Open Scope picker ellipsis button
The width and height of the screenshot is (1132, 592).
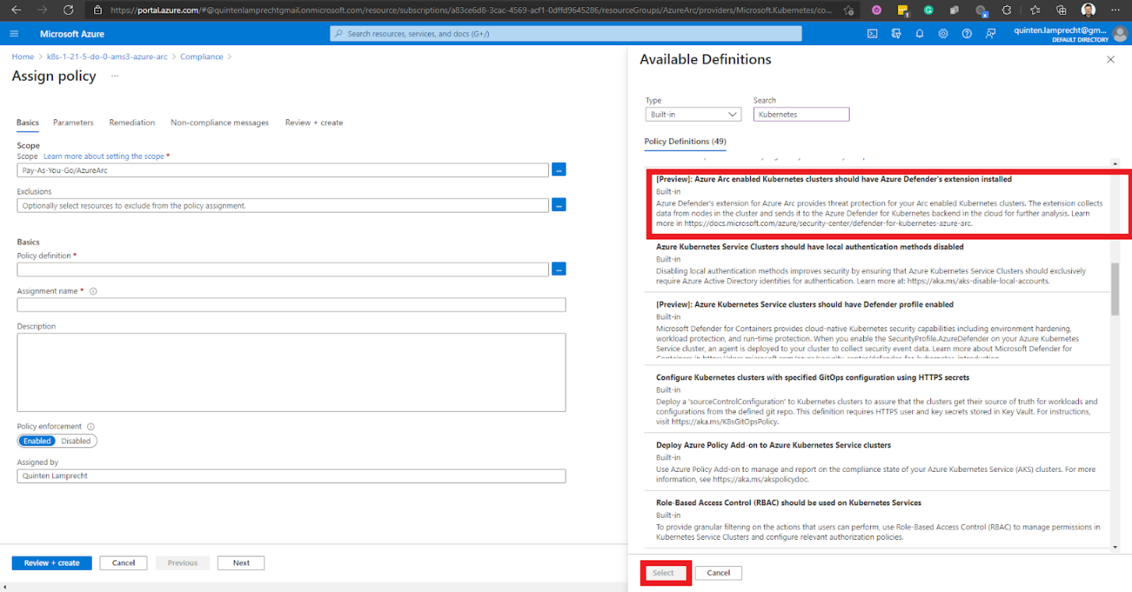(558, 169)
